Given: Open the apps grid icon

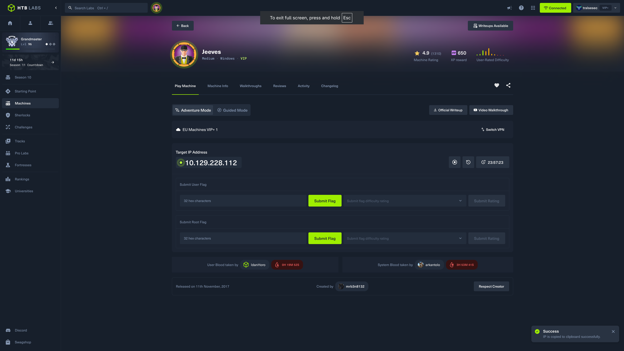Looking at the screenshot, I should 533,8.
